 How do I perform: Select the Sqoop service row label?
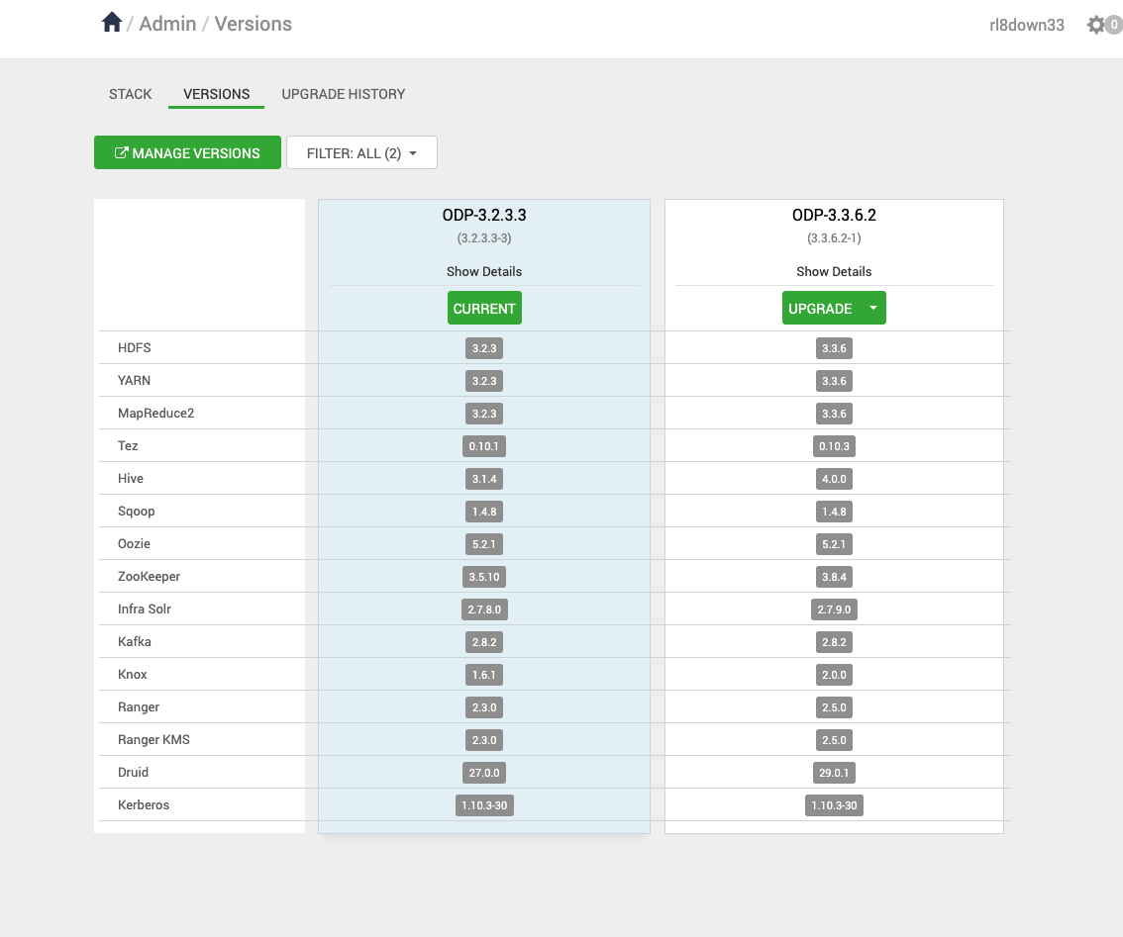(136, 512)
